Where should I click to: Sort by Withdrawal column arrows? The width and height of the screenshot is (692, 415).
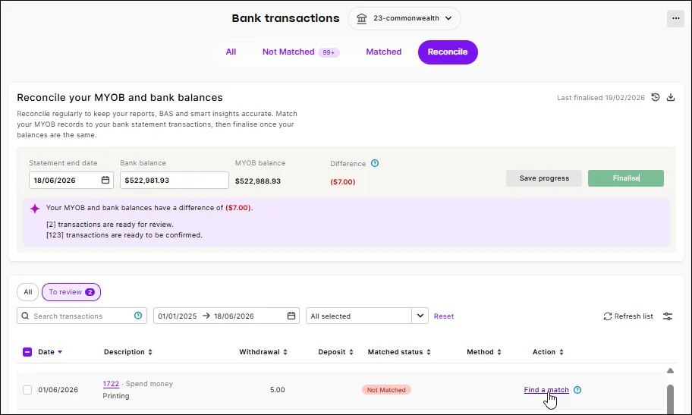point(285,352)
